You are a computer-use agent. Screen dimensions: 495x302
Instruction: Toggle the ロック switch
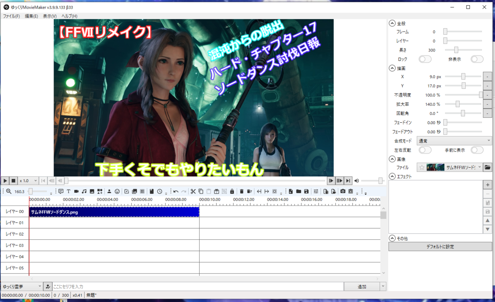point(425,59)
